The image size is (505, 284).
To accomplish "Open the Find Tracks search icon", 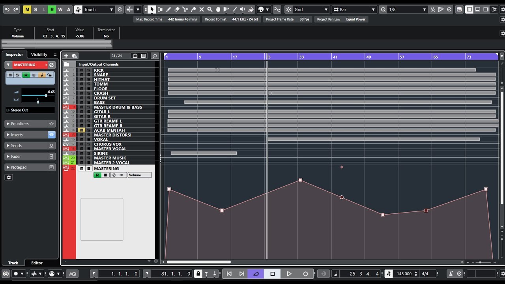I will 155,56.
